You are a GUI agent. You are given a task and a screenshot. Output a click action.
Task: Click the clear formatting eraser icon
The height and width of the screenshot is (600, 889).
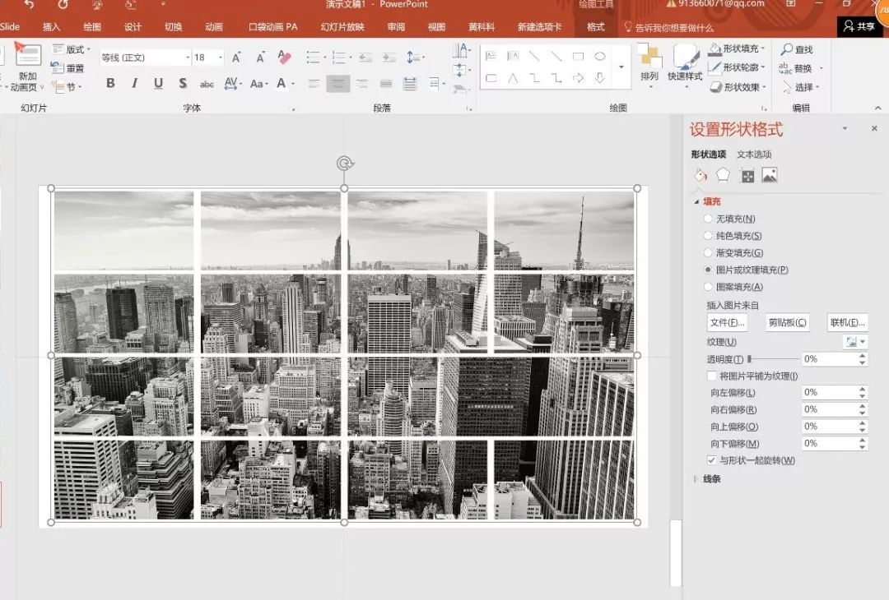tap(285, 58)
